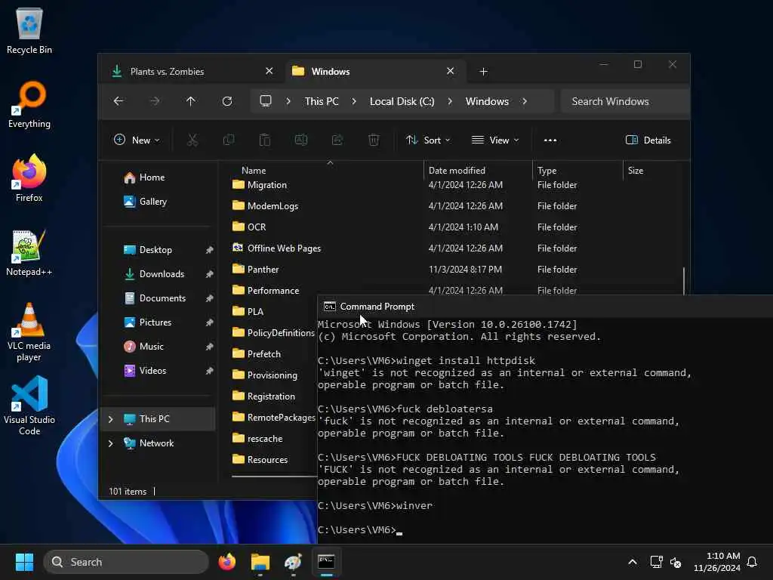The image size is (773, 580).
Task: Open the Windows Start menu
Action: point(24,562)
